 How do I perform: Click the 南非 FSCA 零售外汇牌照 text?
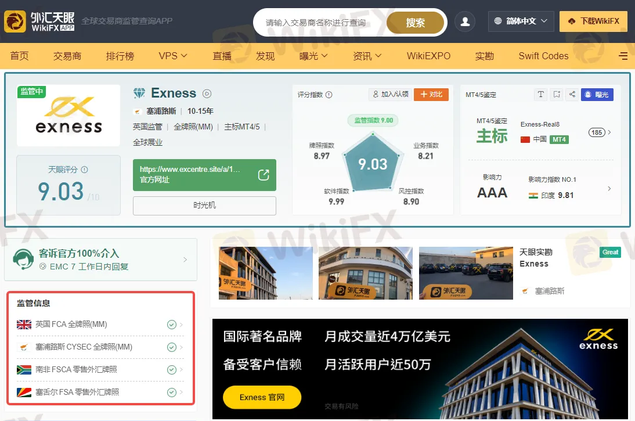76,369
